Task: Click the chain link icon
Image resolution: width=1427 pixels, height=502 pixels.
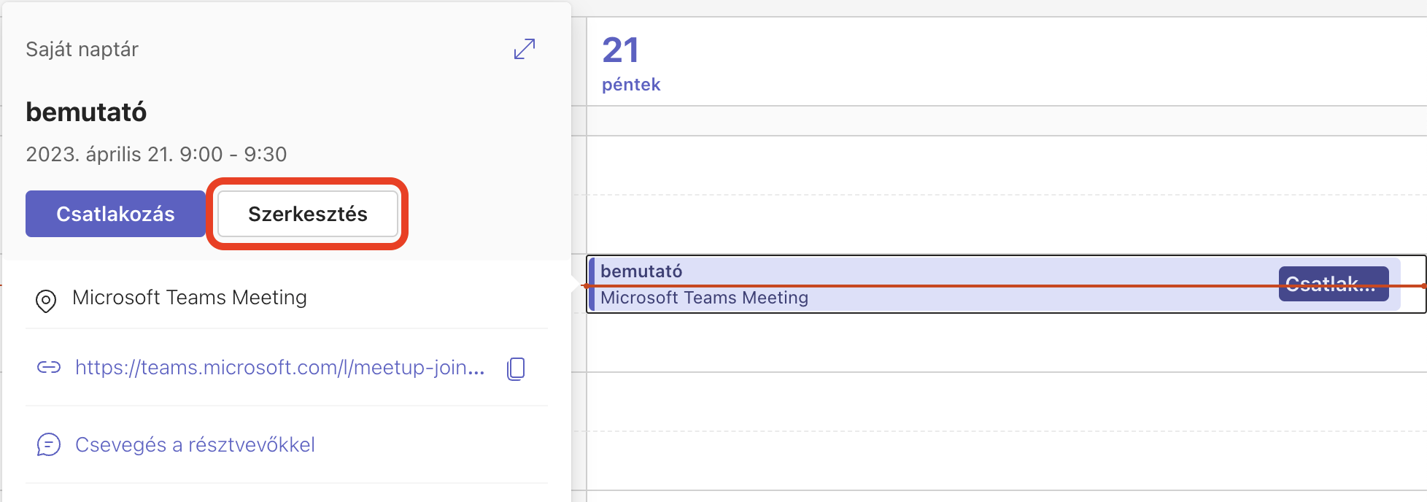Action: [49, 367]
